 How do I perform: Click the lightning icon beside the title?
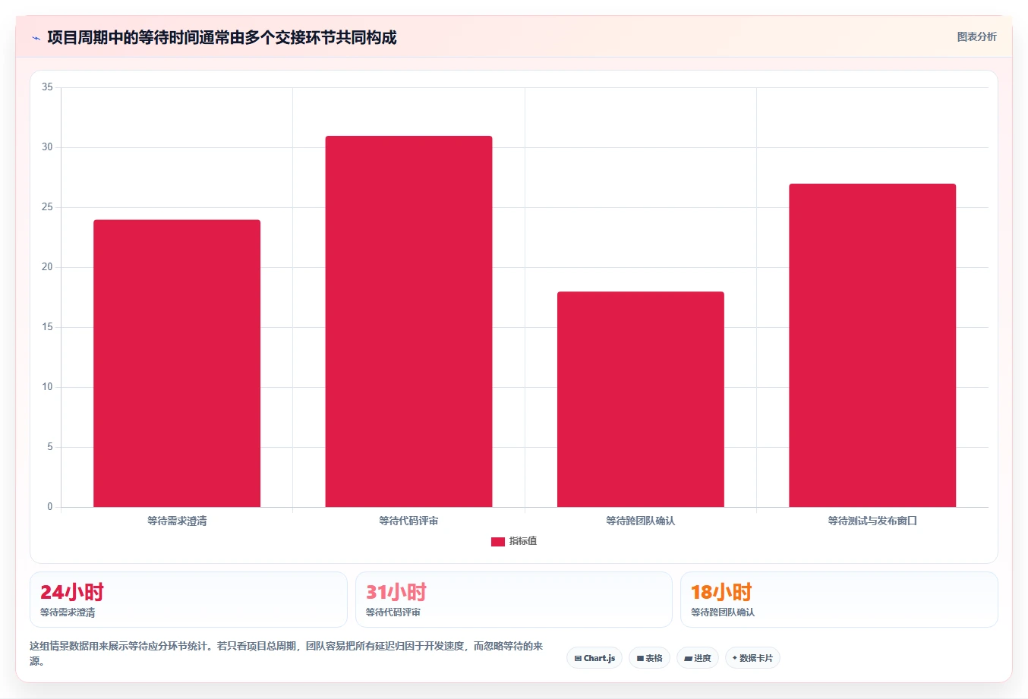[36, 38]
